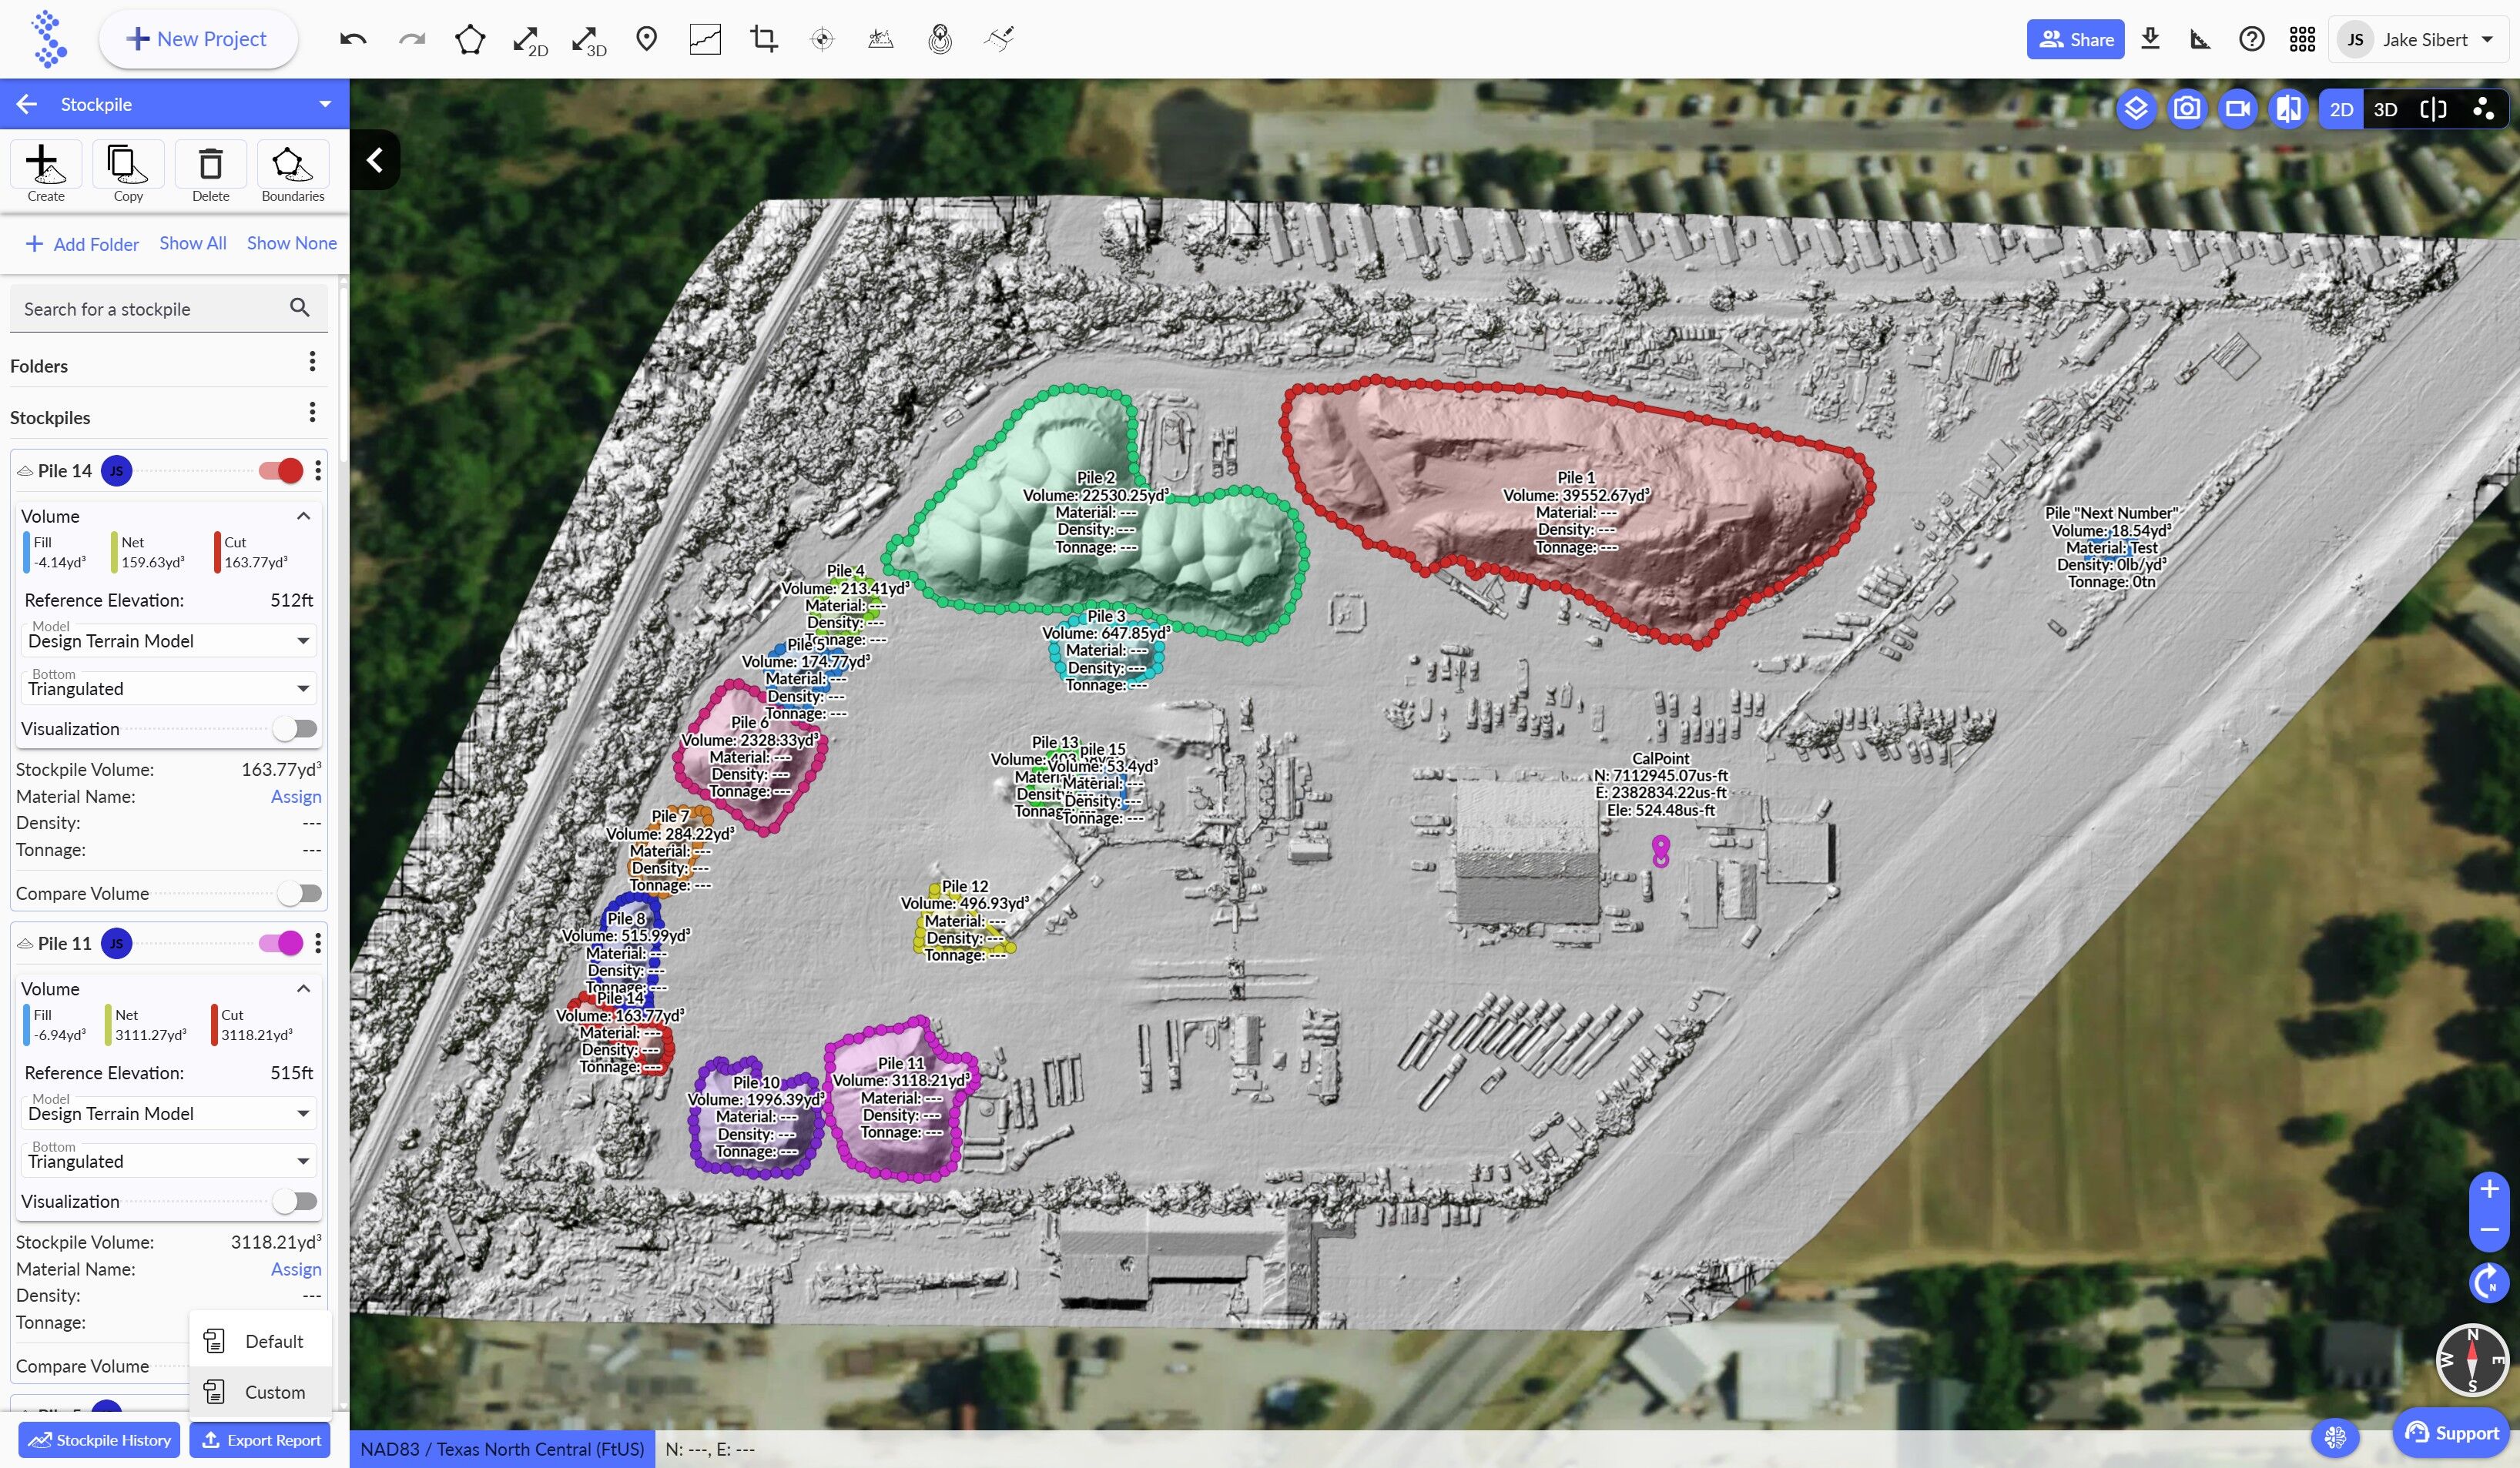Screen dimensions: 2520x1468
Task: Open Pile 11 Model dropdown
Action: pos(168,1113)
